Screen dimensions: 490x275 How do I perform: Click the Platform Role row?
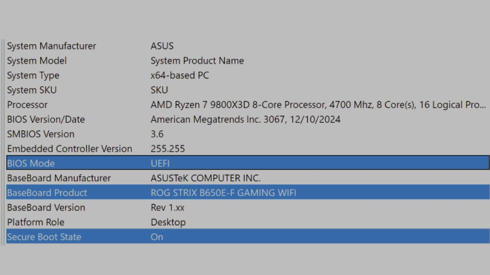pyautogui.click(x=35, y=222)
